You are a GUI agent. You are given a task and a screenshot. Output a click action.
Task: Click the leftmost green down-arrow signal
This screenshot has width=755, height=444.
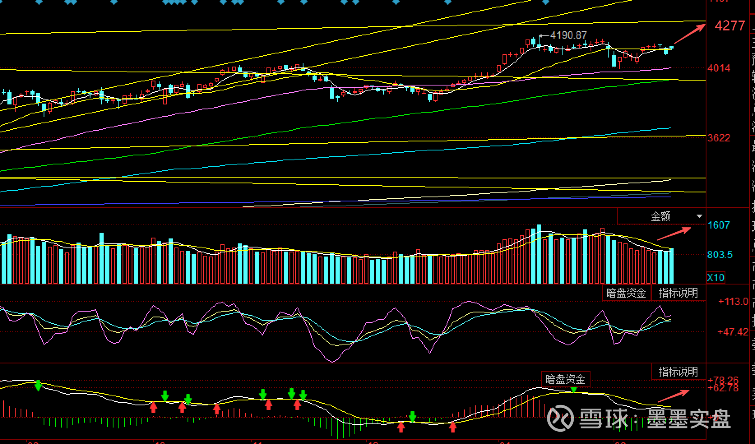point(38,386)
